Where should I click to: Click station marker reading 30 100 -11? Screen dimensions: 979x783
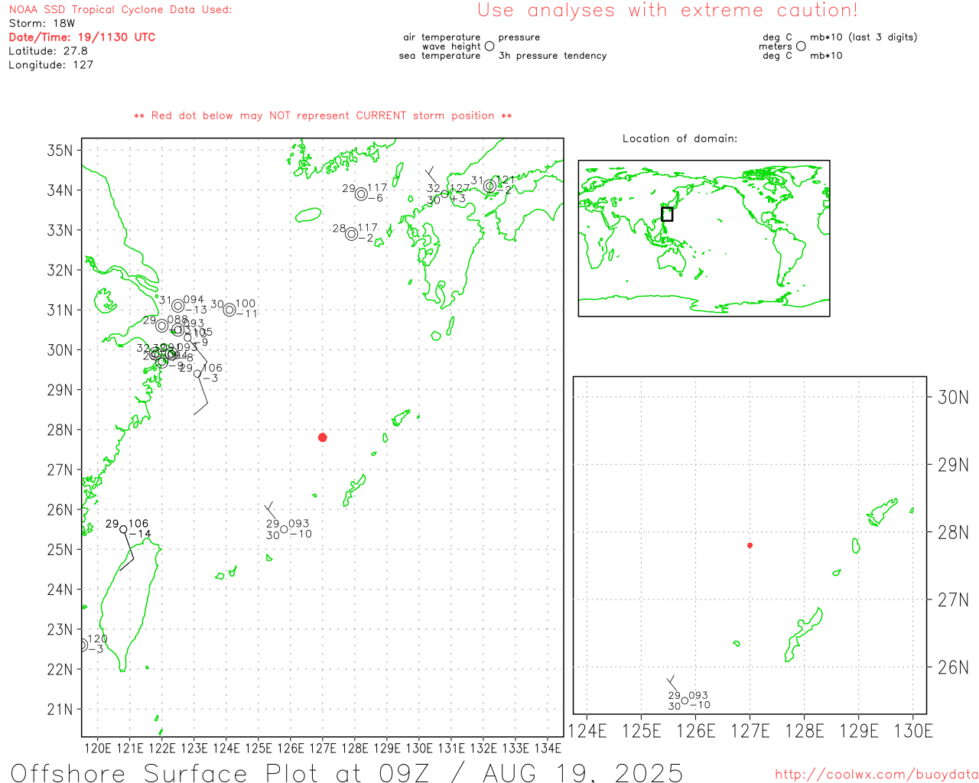229,310
